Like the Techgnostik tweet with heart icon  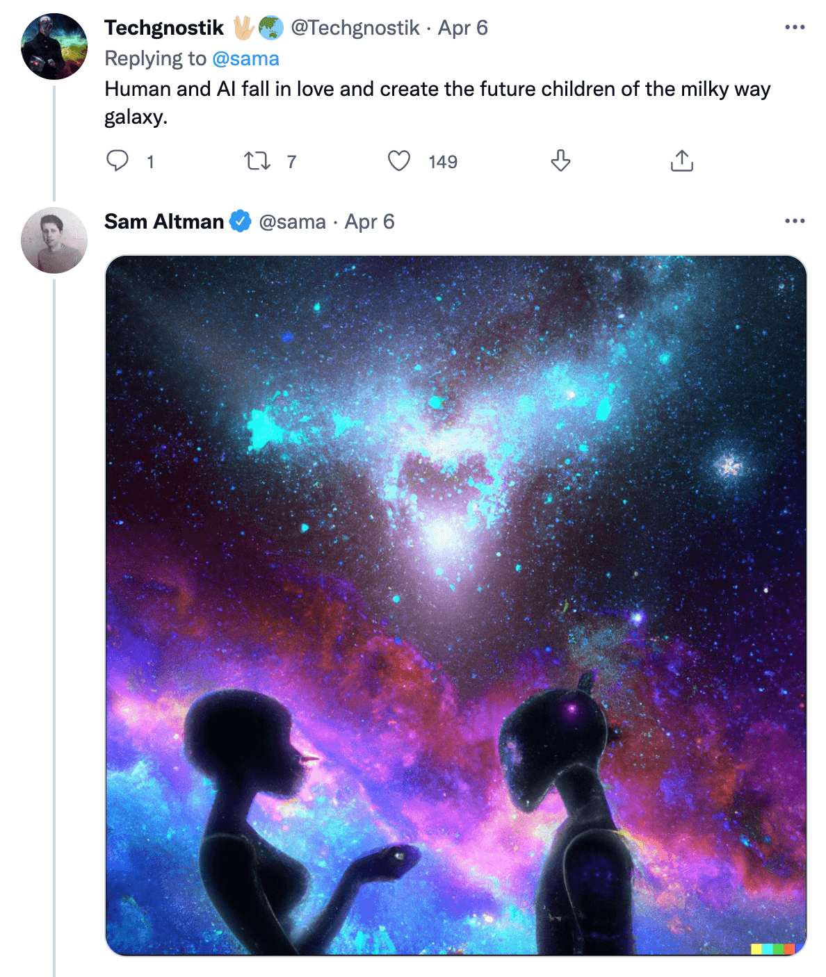[399, 161]
